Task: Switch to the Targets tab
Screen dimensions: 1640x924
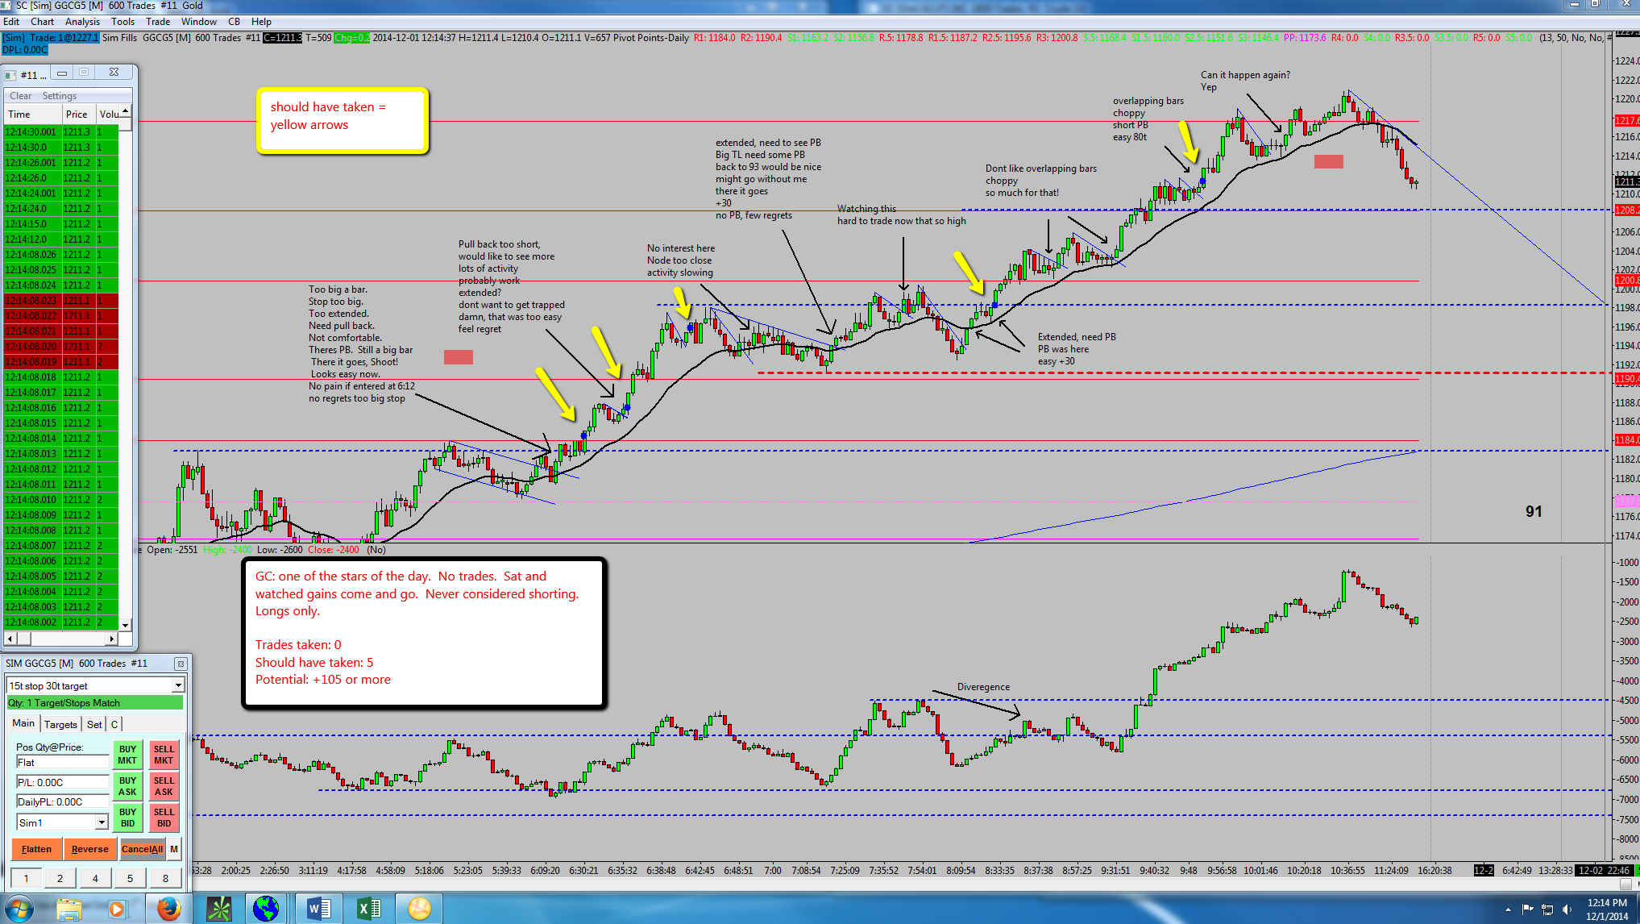Action: click(x=60, y=724)
